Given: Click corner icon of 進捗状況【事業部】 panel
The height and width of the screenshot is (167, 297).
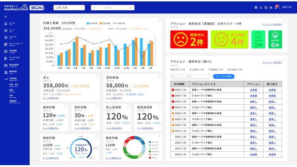Looking at the screenshot, I should (x=284, y=21).
